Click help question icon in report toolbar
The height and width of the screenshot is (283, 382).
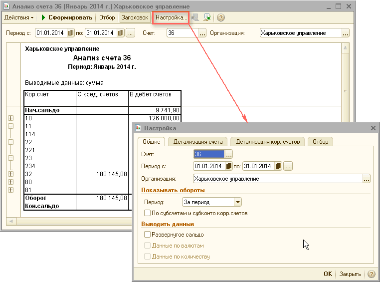[x=221, y=17]
